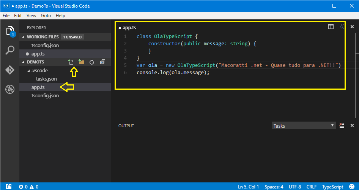Change line ending CRLF
Image resolution: width=359 pixels, height=190 pixels.
312,187
